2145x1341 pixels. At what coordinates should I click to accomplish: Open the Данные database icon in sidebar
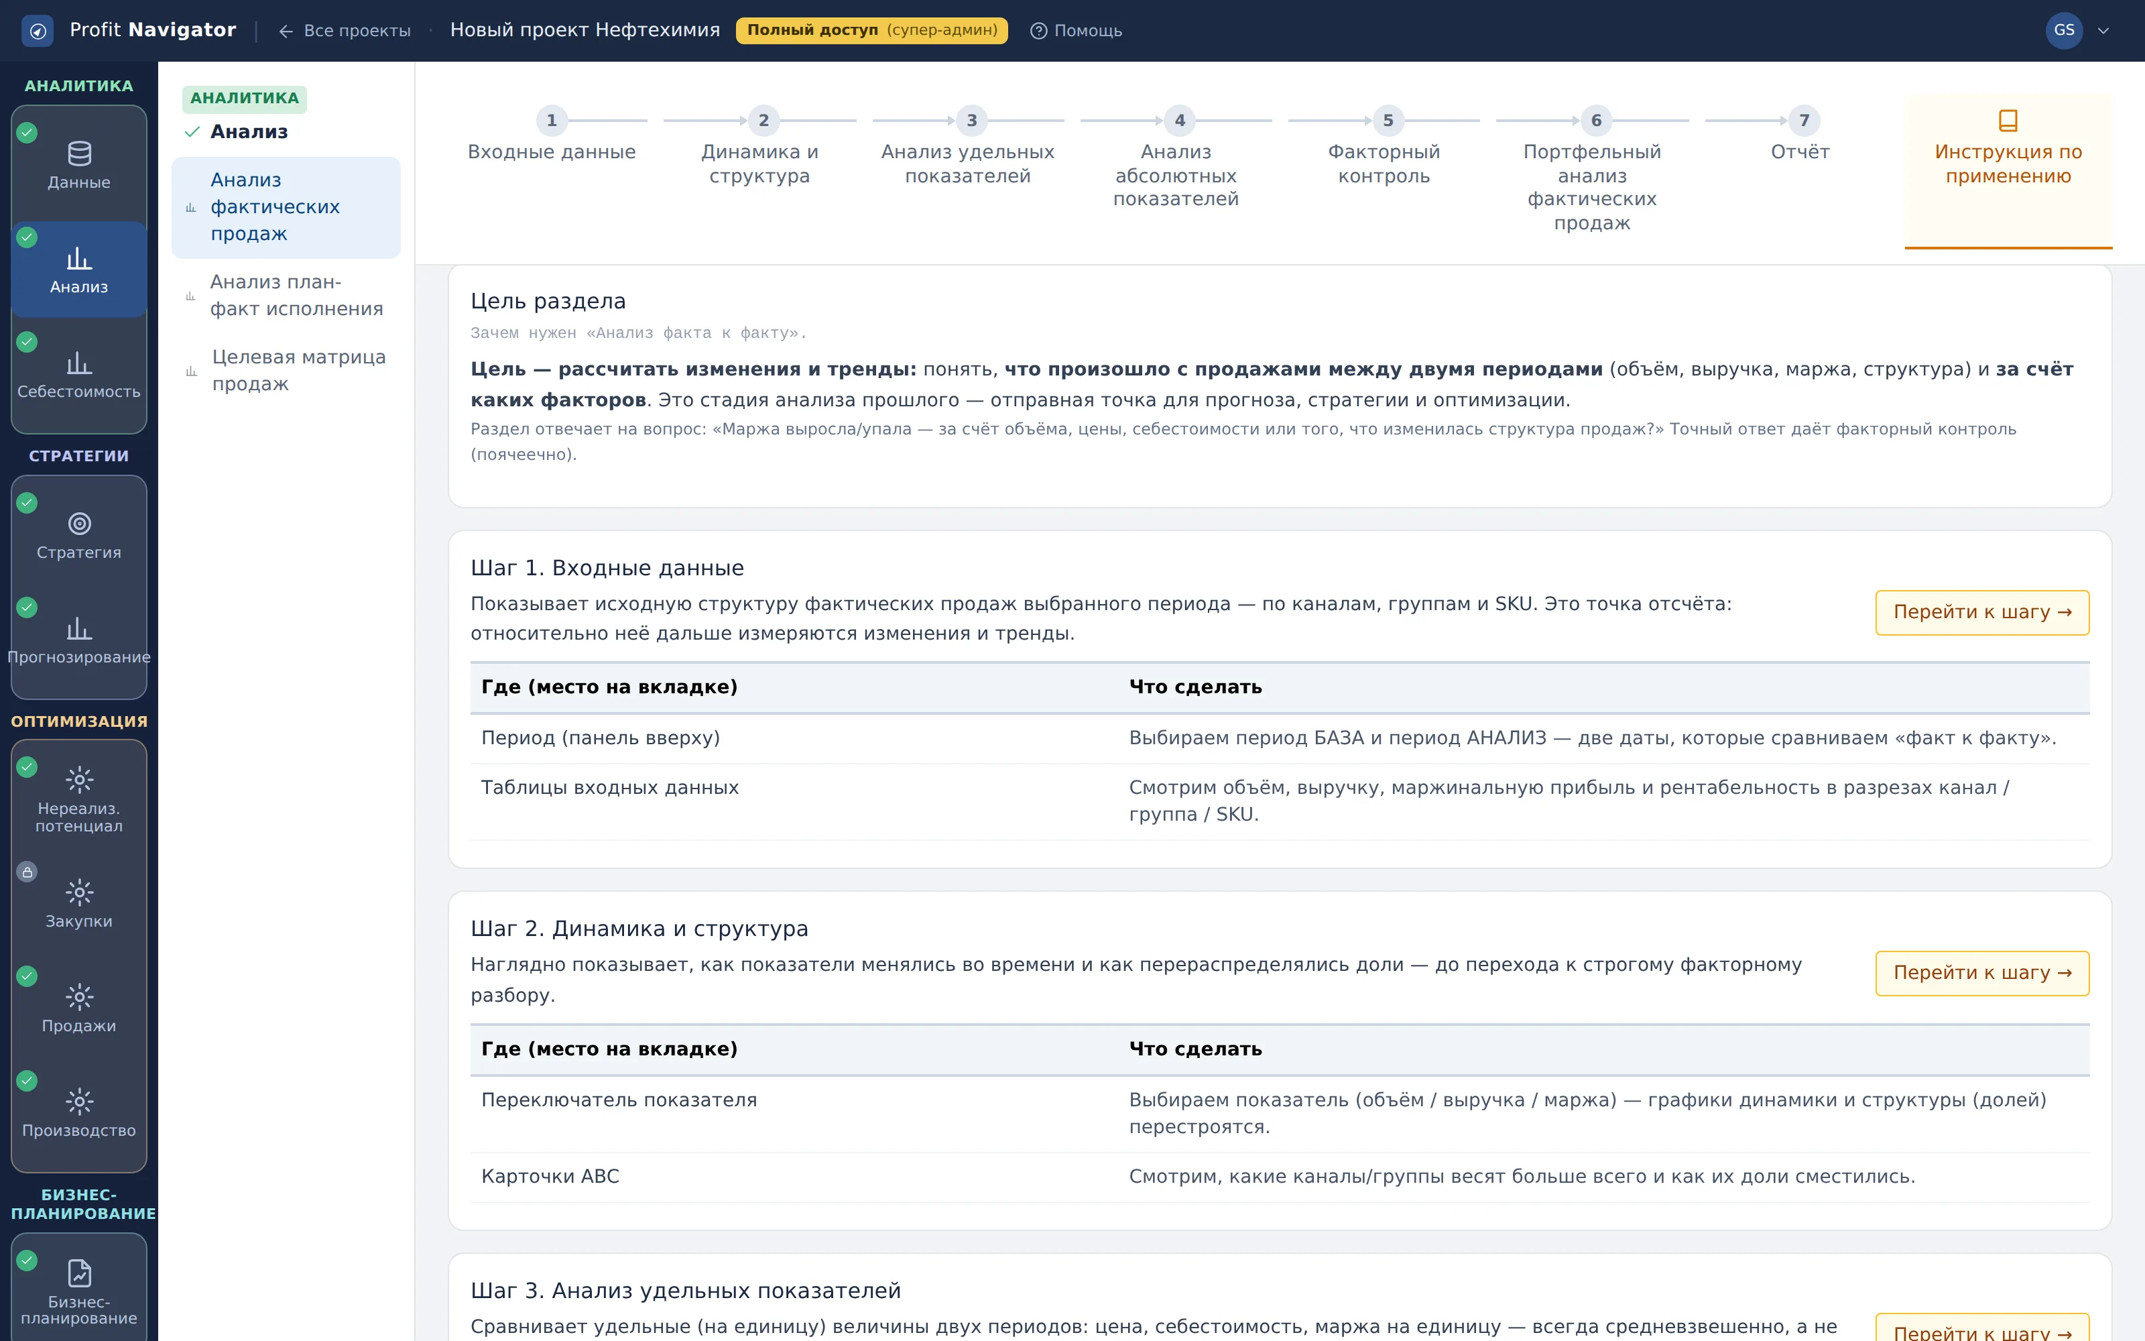pyautogui.click(x=79, y=154)
